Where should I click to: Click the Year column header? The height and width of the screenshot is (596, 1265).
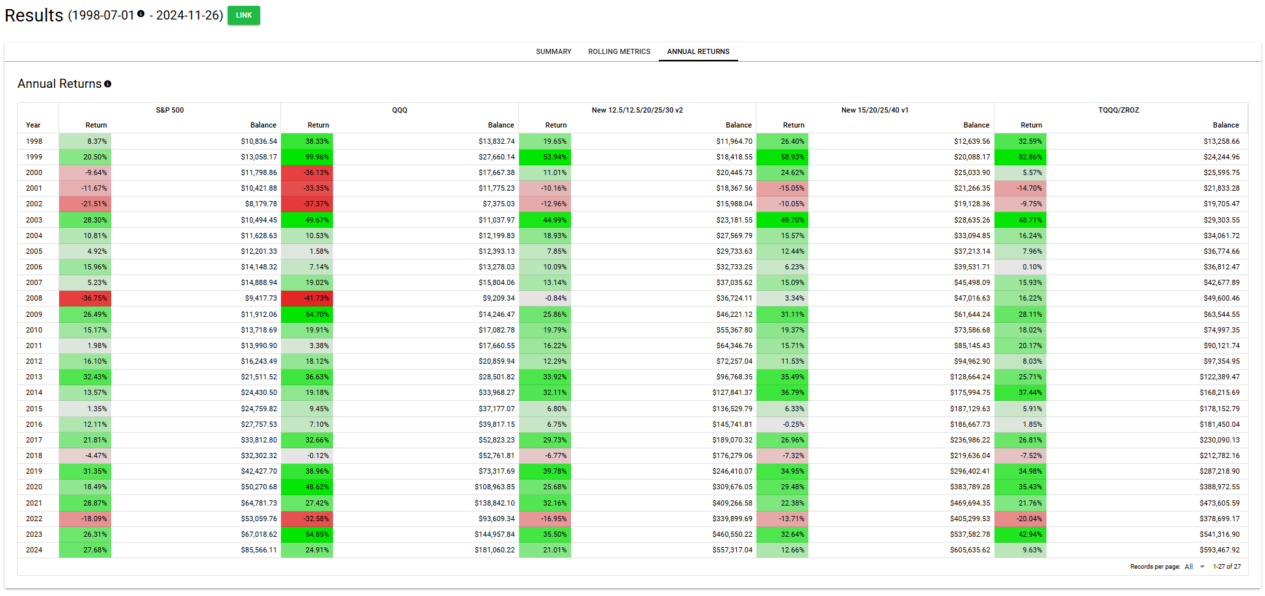33,125
